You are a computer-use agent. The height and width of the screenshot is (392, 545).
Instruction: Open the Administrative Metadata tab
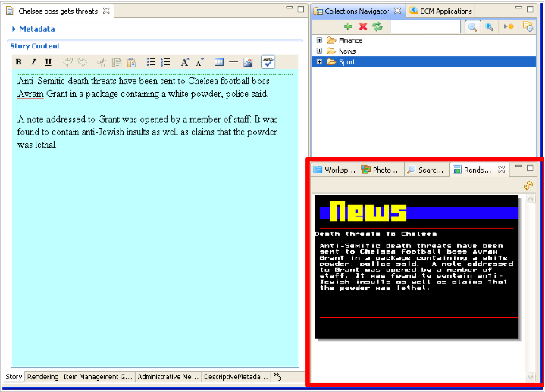tap(168, 377)
